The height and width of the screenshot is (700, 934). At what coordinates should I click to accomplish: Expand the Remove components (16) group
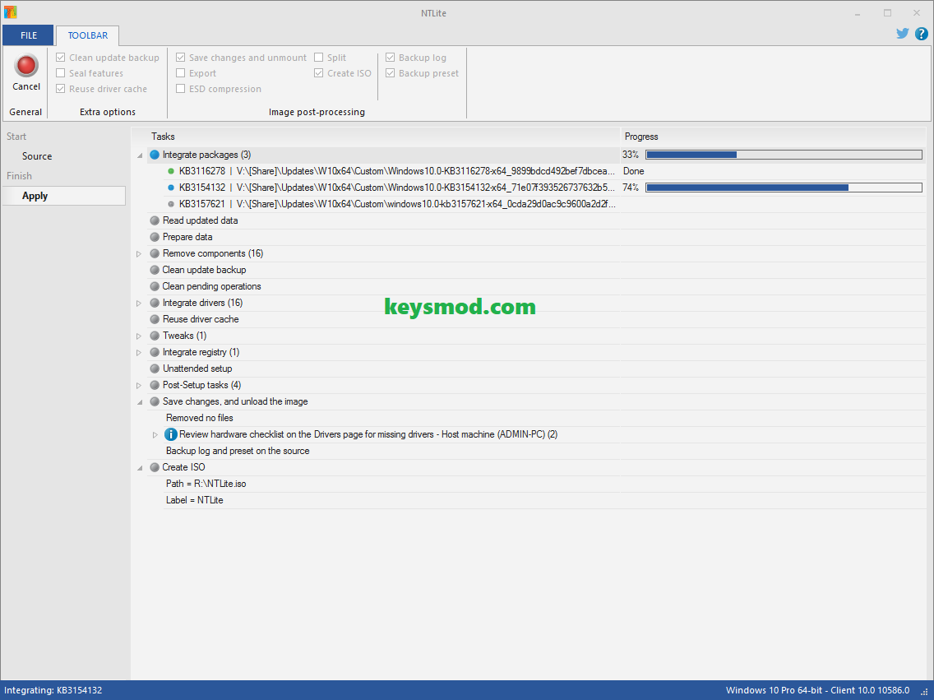[139, 254]
